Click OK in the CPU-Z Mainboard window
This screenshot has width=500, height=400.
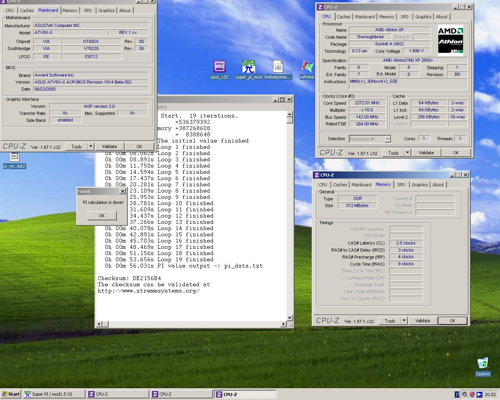(139, 146)
